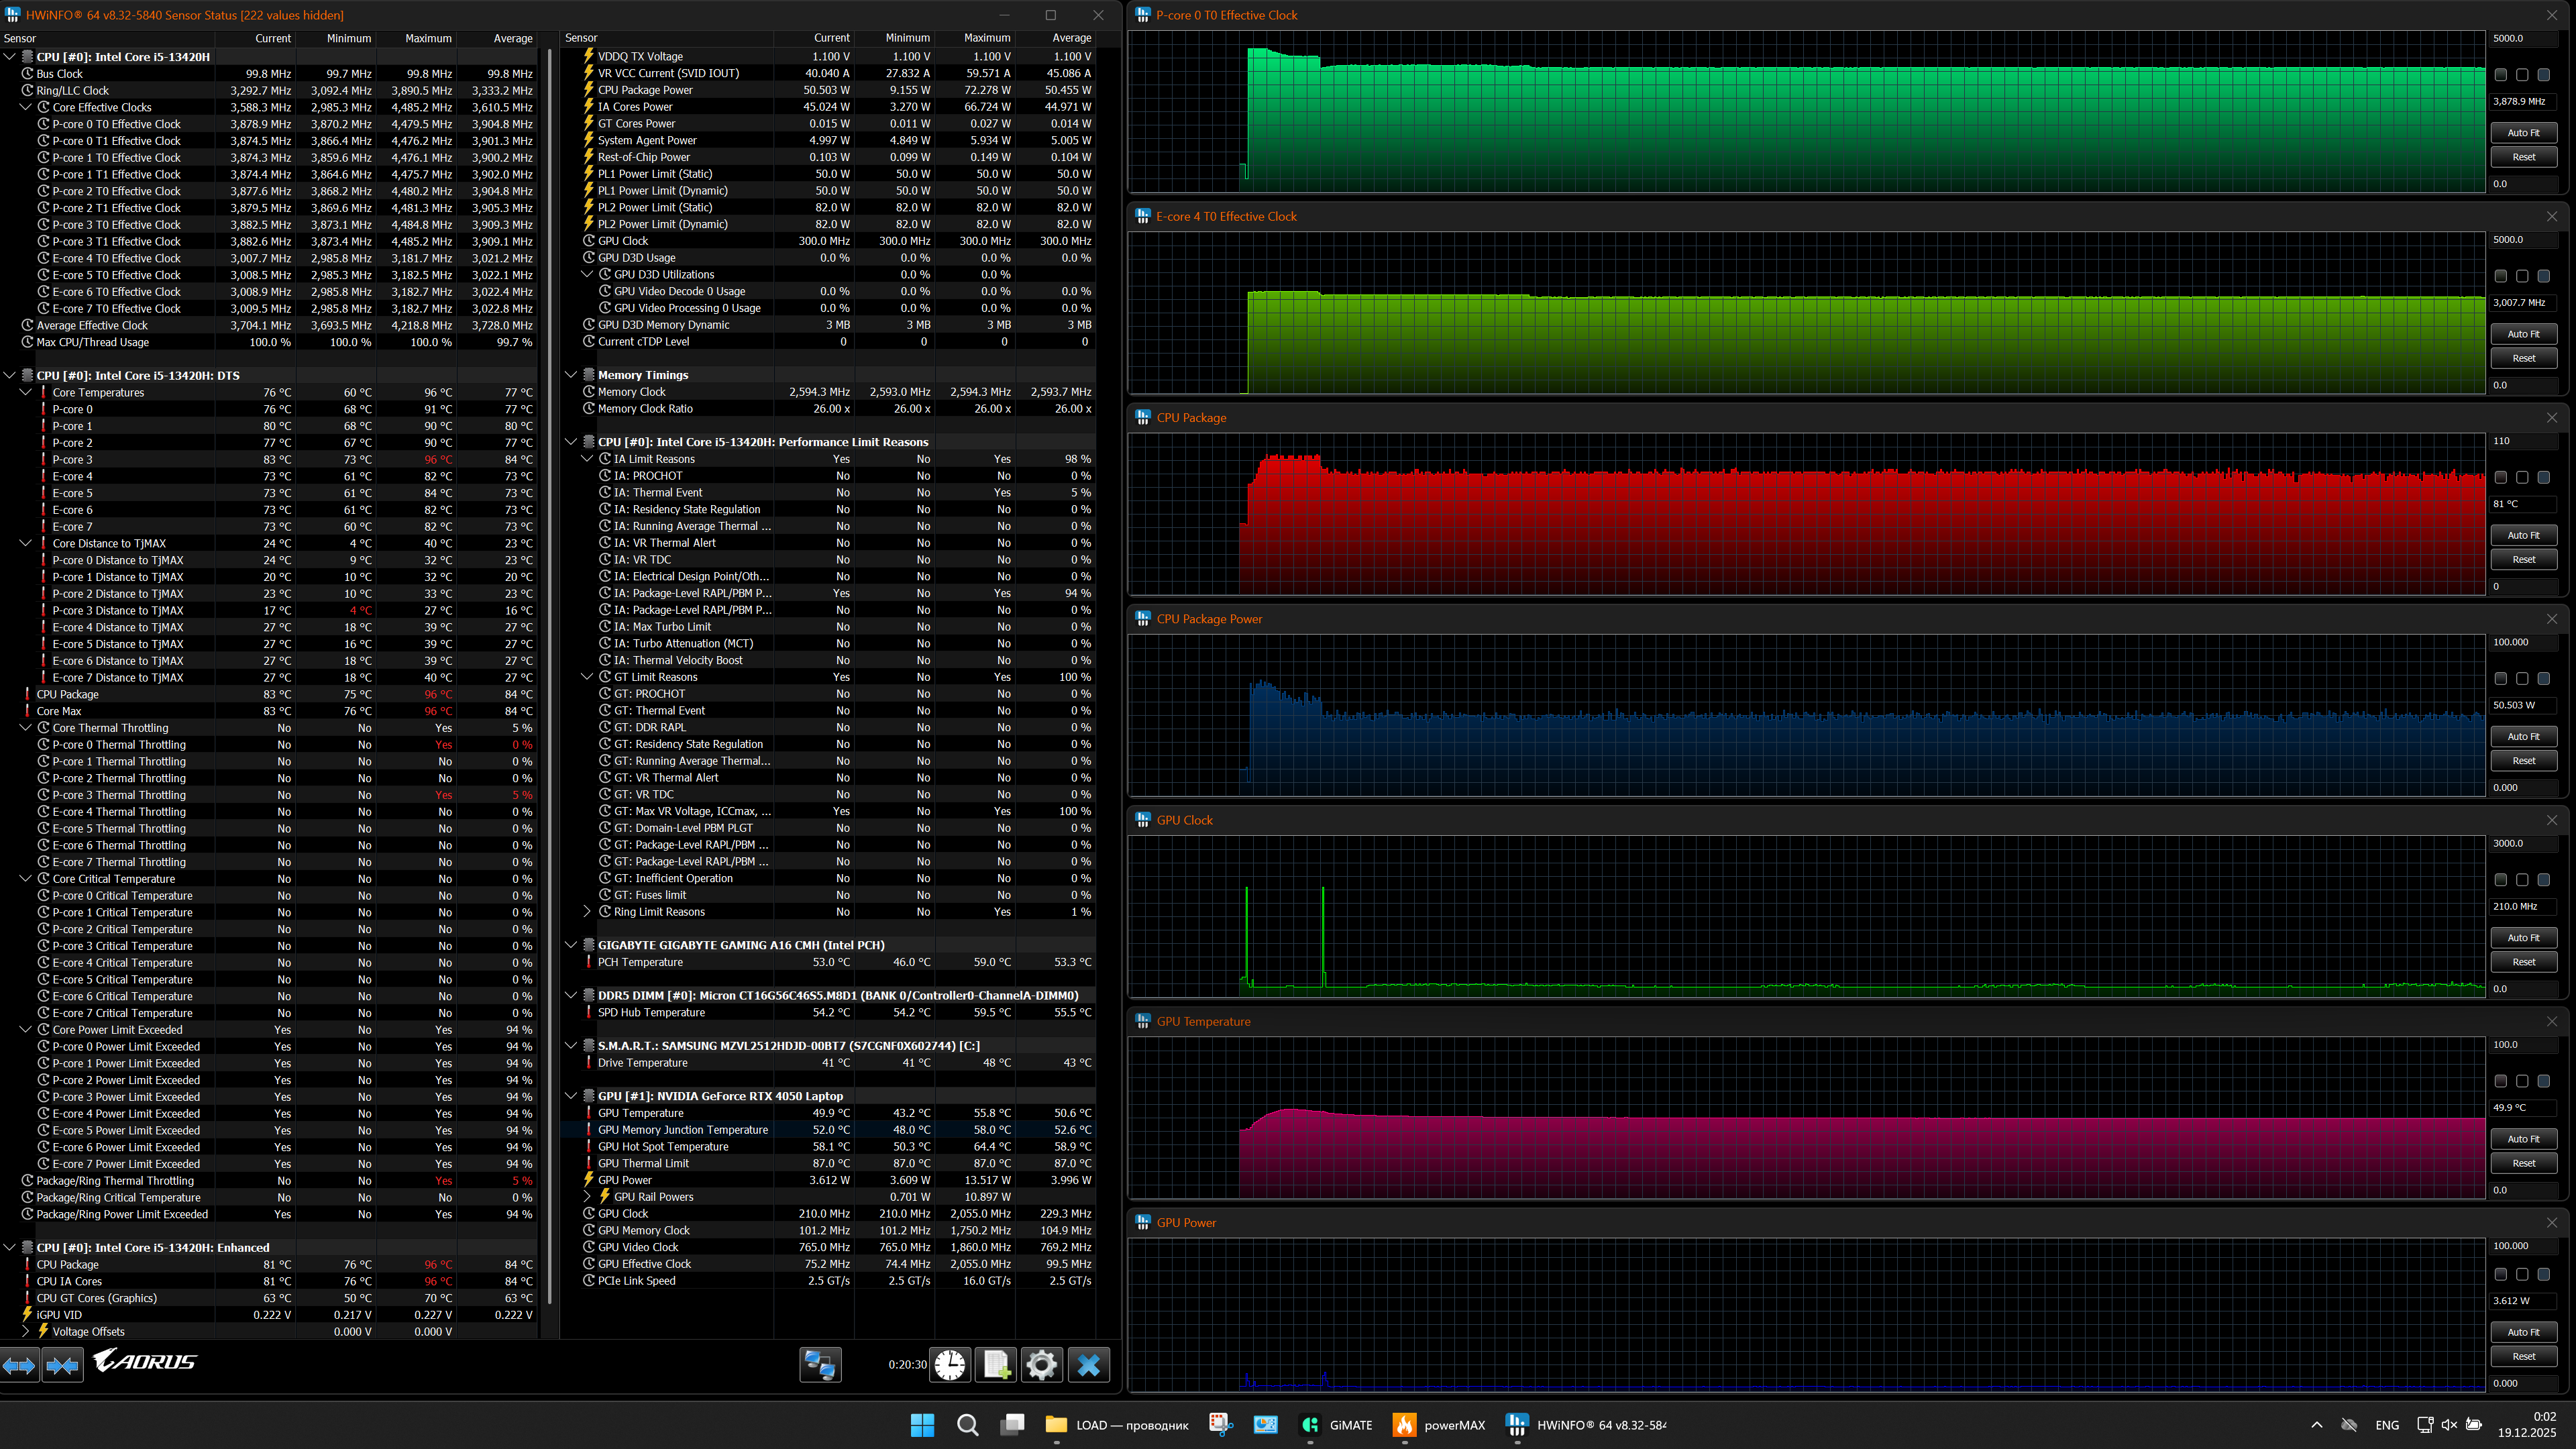Collapse the Memory Timings section
The width and height of the screenshot is (2576, 1449).
[571, 375]
